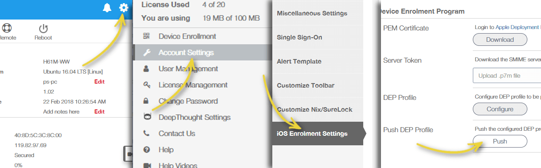Viewport: 541px width, 168px height.
Task: Select the Single Sign-On section
Action: tap(317, 38)
